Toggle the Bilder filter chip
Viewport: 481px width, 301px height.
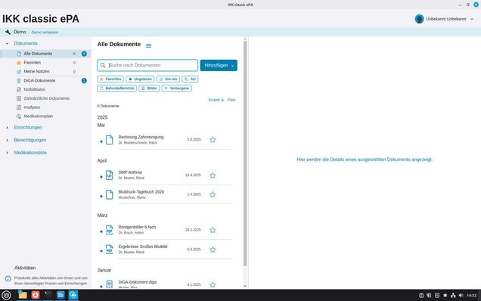click(x=149, y=88)
